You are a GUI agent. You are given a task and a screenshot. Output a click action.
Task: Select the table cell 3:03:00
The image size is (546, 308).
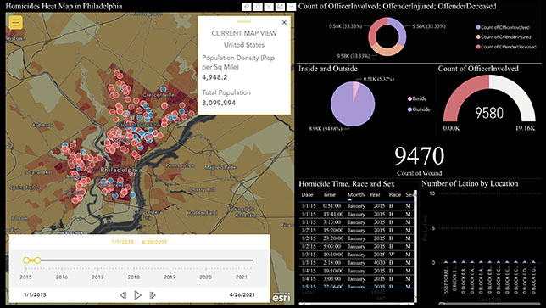pos(332,279)
